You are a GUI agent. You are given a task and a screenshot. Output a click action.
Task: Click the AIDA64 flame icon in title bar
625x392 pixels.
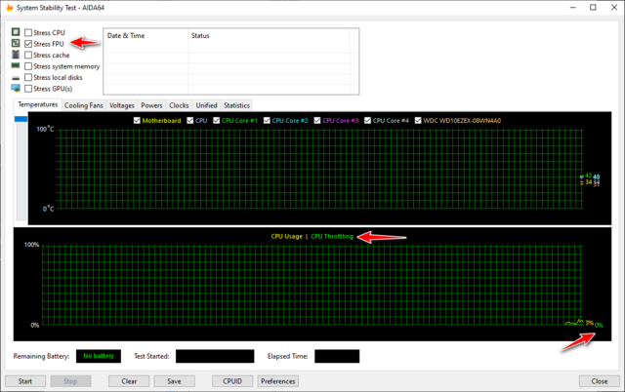tap(9, 8)
